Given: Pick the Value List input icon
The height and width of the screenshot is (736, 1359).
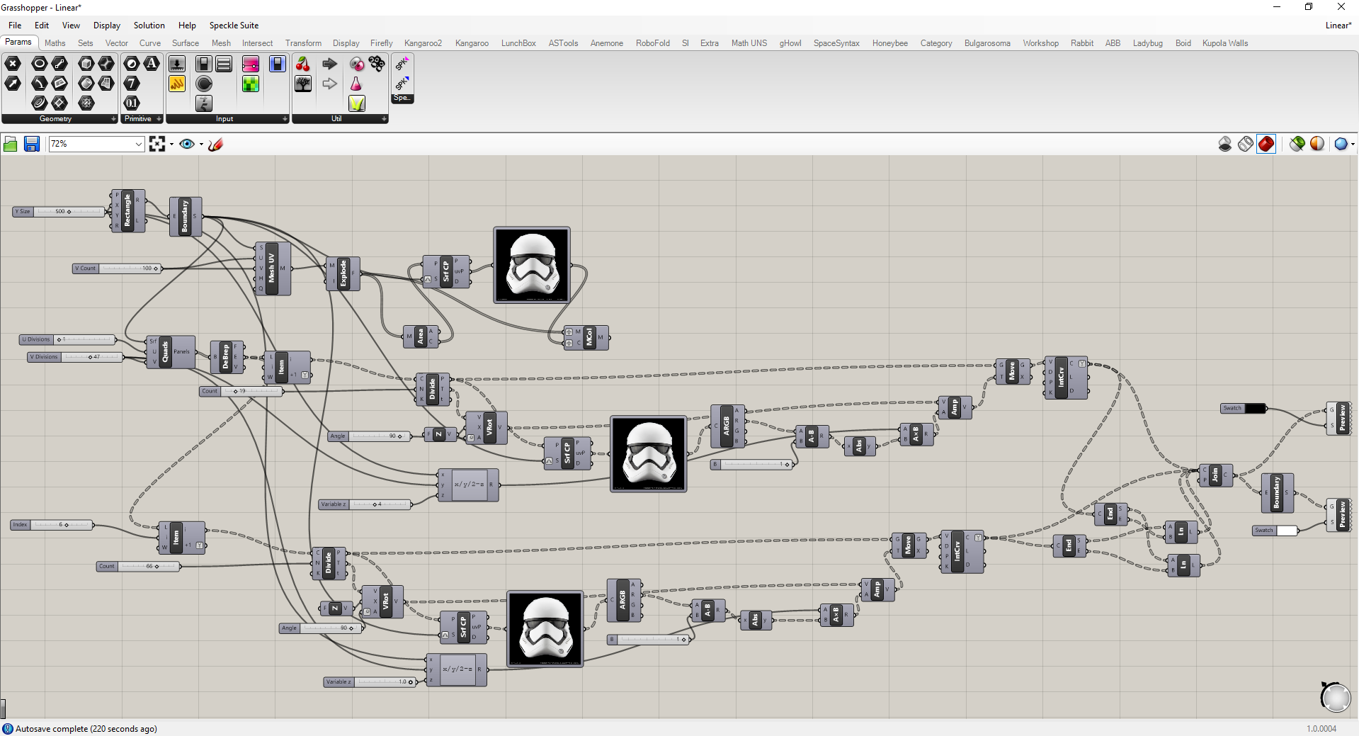Looking at the screenshot, I should pyautogui.click(x=224, y=64).
